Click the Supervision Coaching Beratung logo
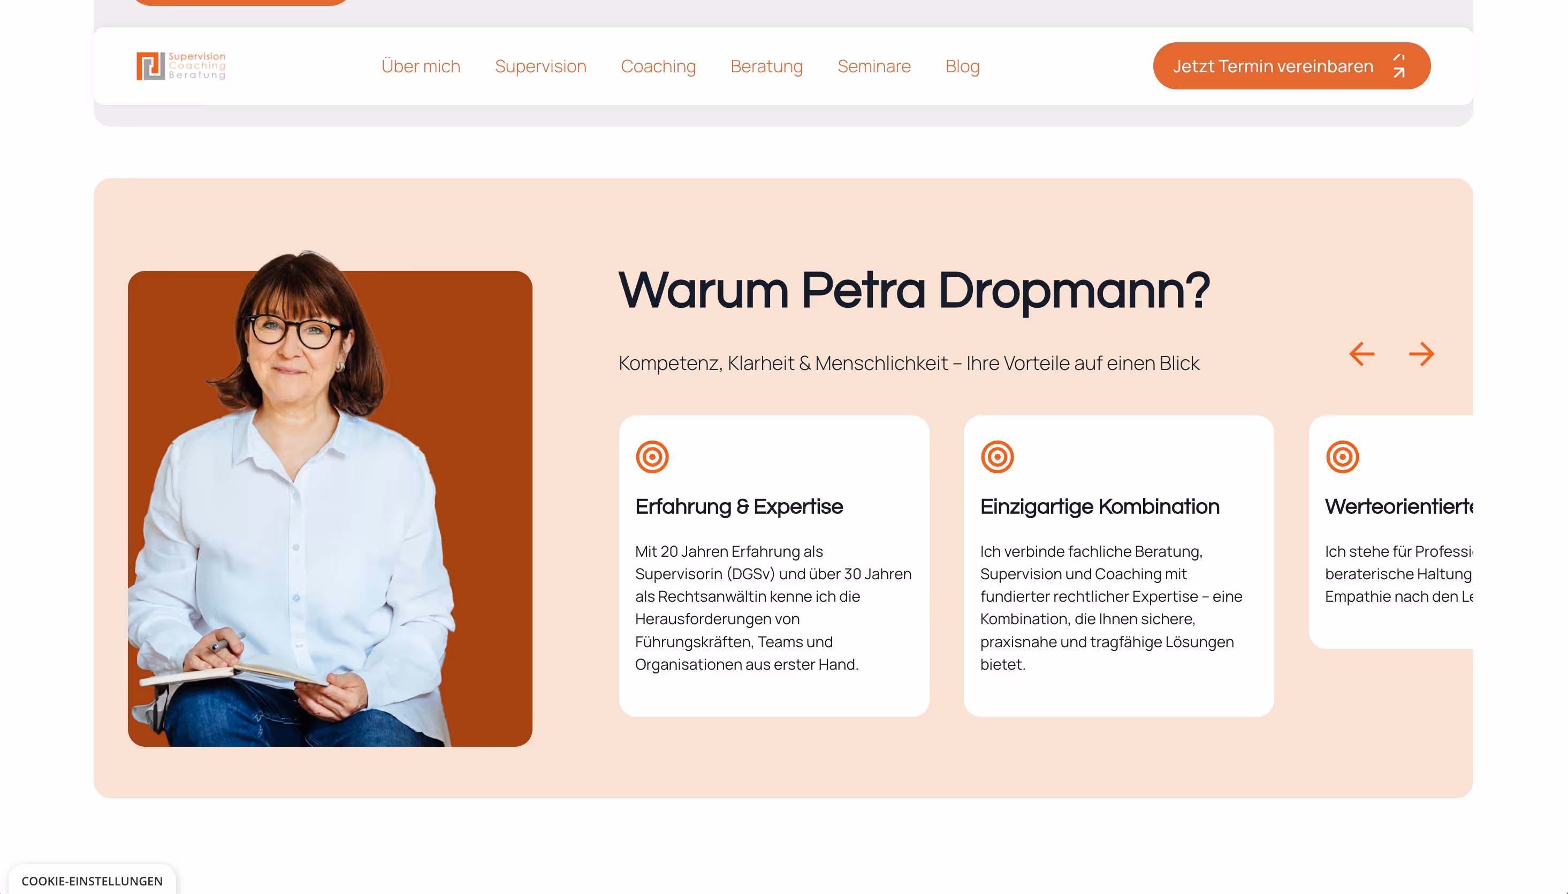The height and width of the screenshot is (894, 1568). point(181,66)
